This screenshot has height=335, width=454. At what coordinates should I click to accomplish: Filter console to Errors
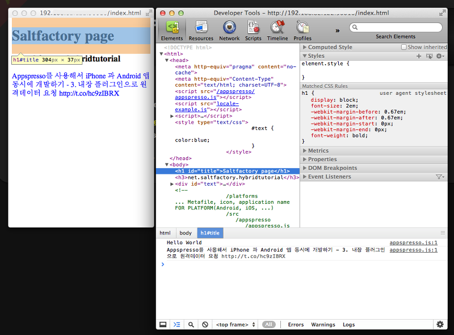tap(296, 325)
